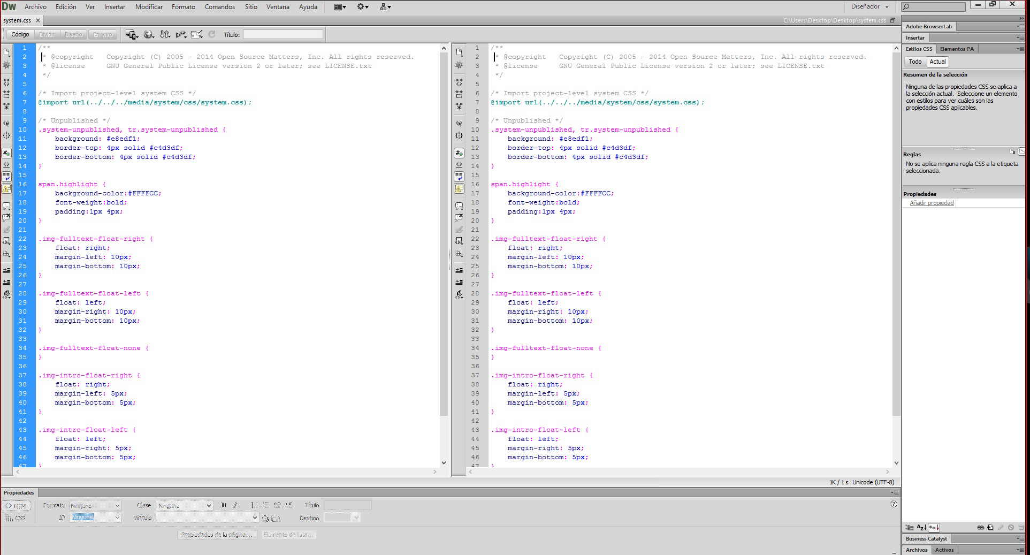
Task: Click the site management icon in the menu bar
Action: pyautogui.click(x=385, y=7)
